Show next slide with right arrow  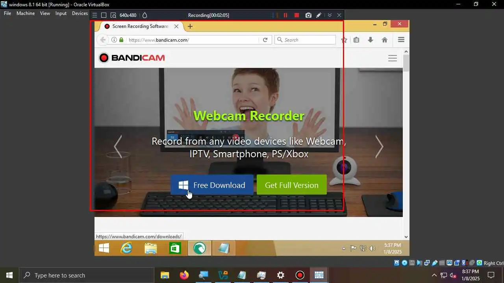[379, 146]
